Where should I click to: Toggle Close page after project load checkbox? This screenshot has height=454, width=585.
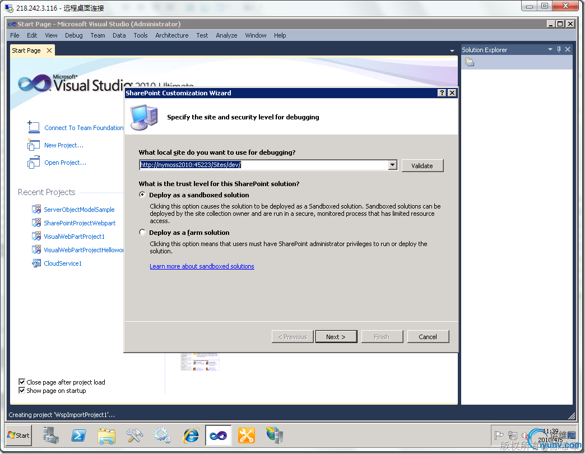(x=22, y=382)
